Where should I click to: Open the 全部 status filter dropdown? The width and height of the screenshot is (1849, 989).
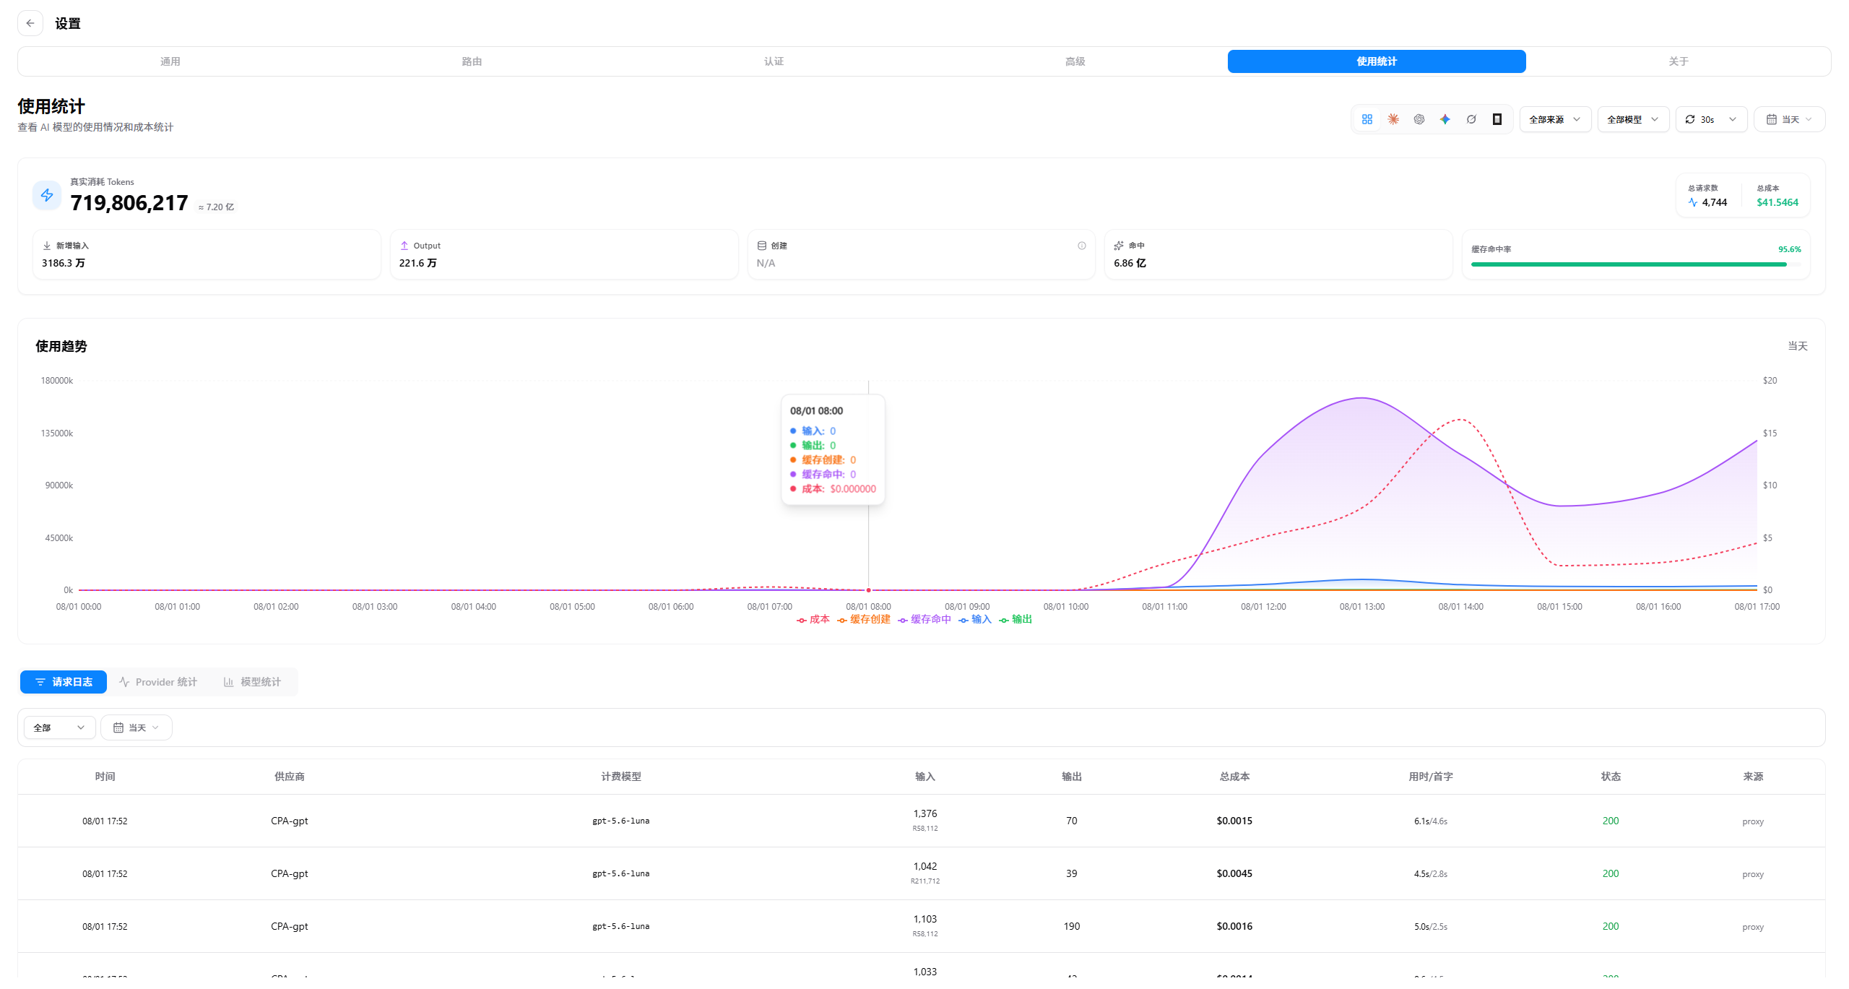point(59,727)
